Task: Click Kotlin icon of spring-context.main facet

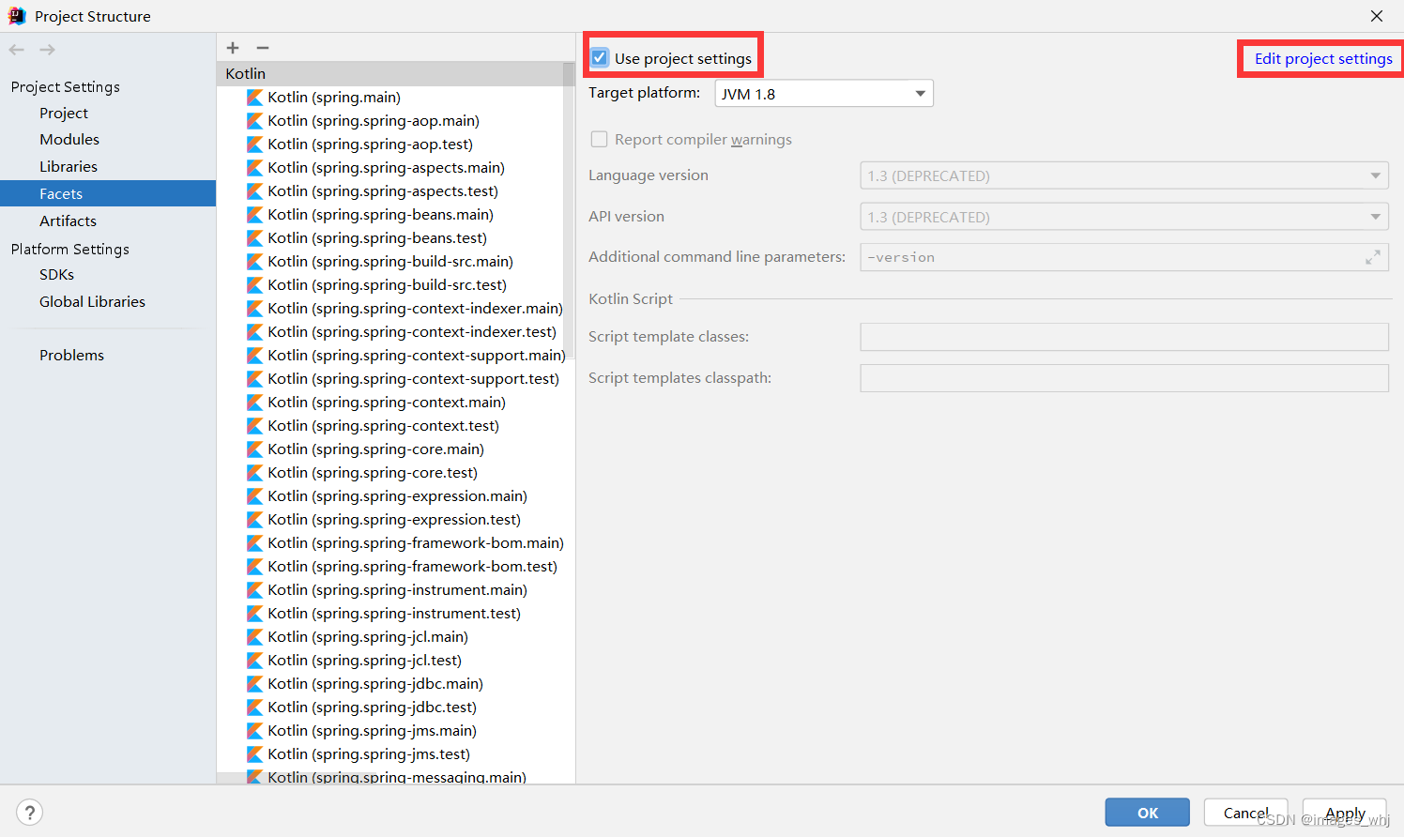Action: coord(254,403)
